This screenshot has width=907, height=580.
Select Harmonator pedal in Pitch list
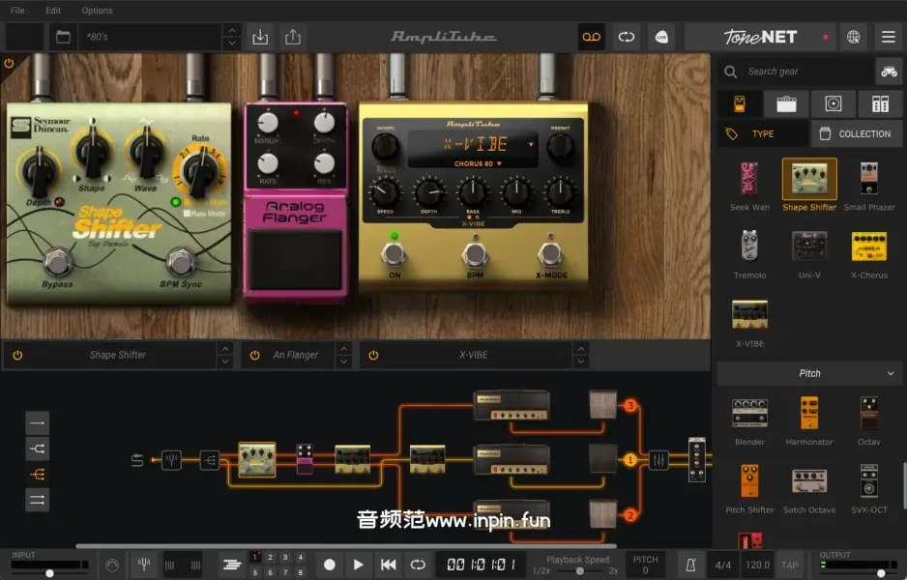809,420
